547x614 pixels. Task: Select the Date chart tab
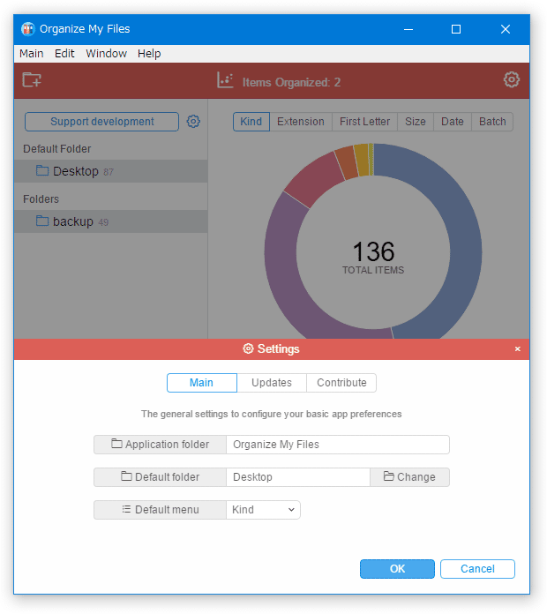click(453, 122)
